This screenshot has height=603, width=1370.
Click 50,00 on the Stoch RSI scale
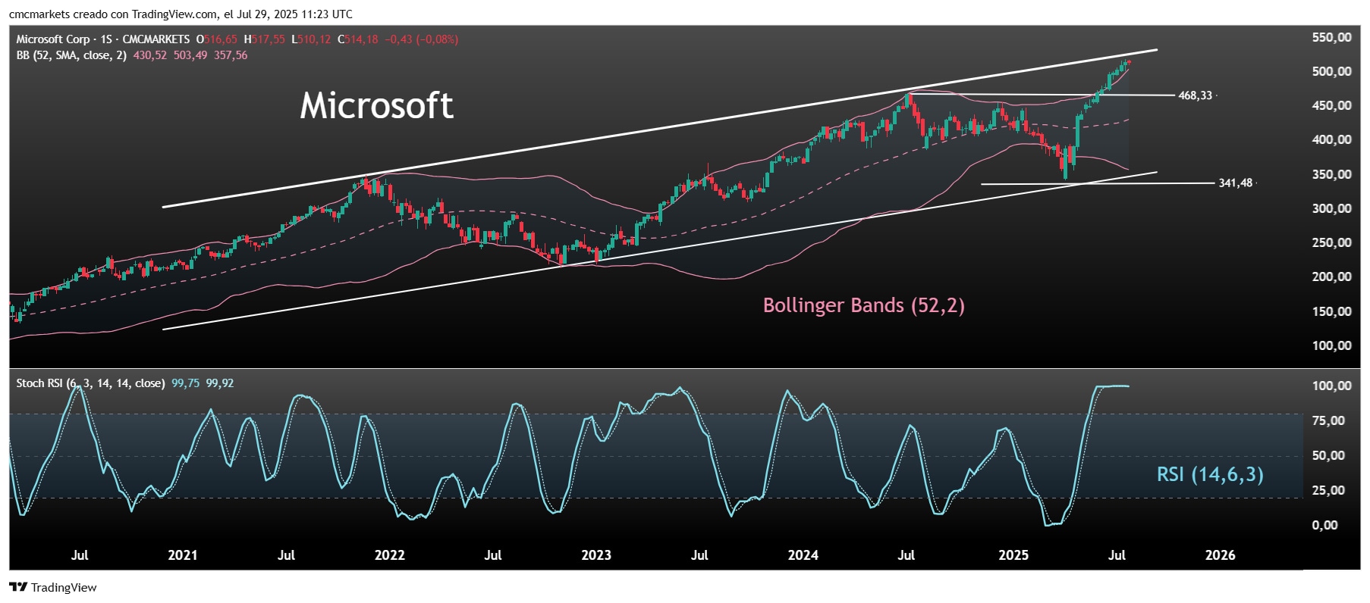point(1328,455)
